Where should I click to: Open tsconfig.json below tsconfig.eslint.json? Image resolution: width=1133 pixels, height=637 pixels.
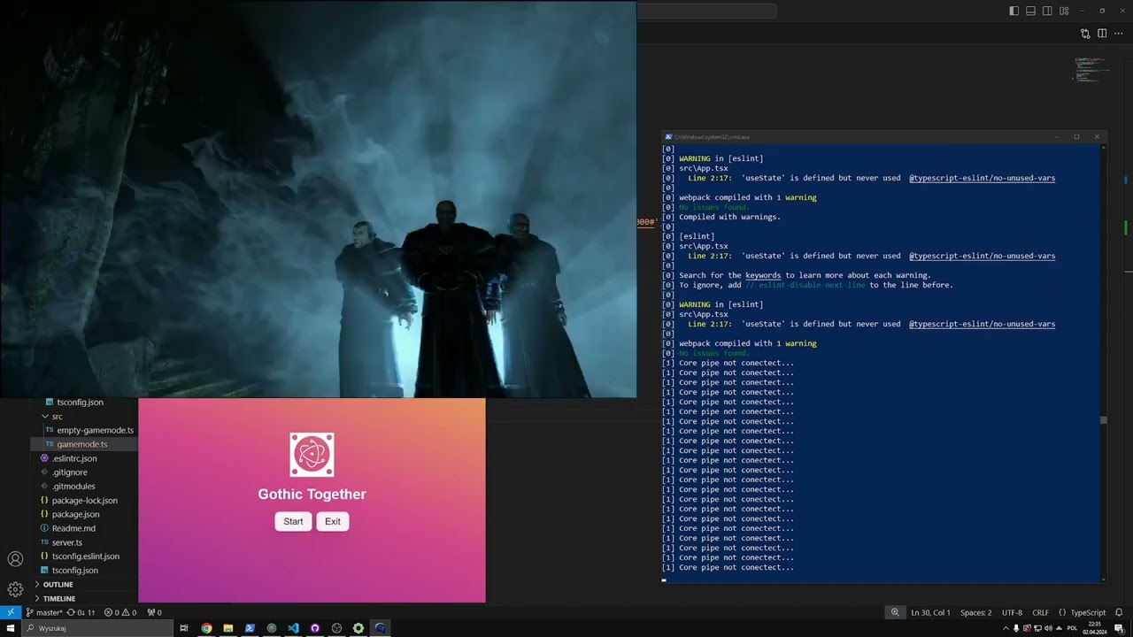[74, 570]
